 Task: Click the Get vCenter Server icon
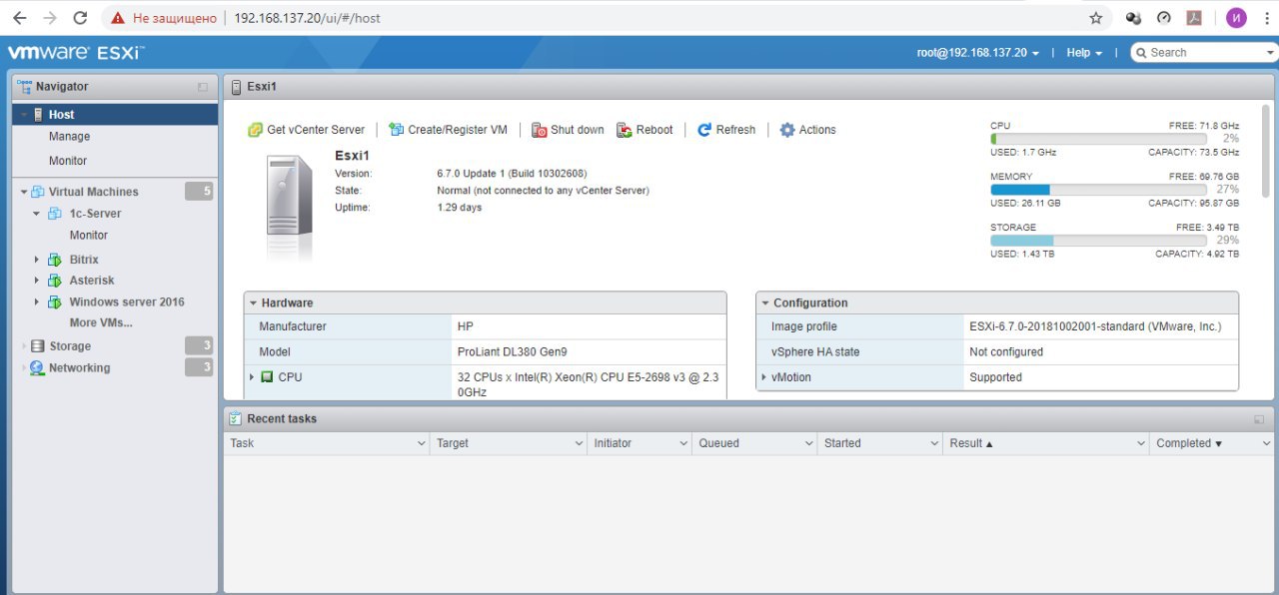255,130
